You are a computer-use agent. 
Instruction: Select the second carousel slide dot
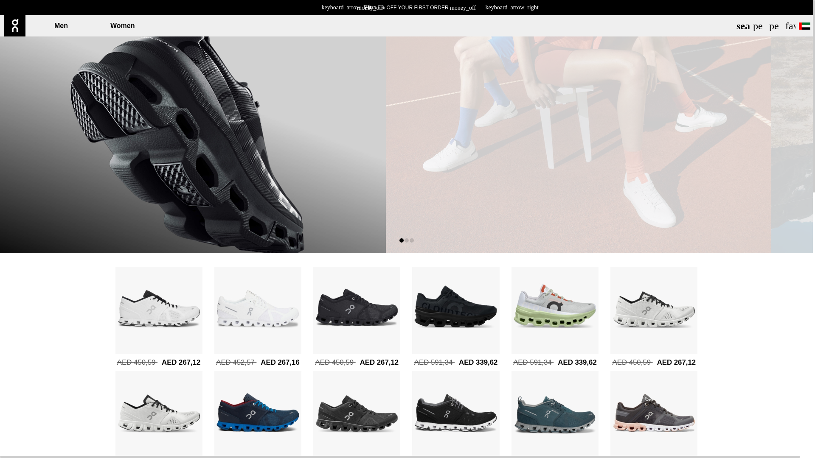point(407,240)
